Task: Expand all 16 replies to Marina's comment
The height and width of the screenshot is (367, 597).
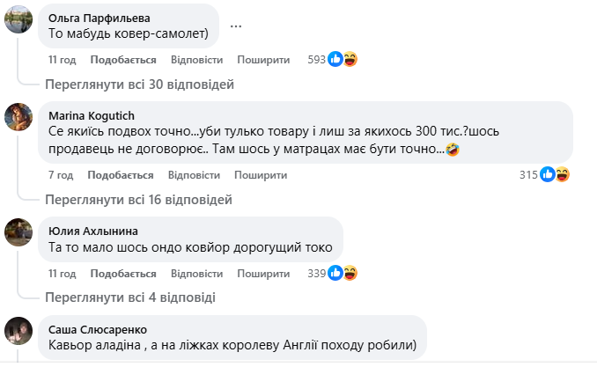Action: point(139,199)
